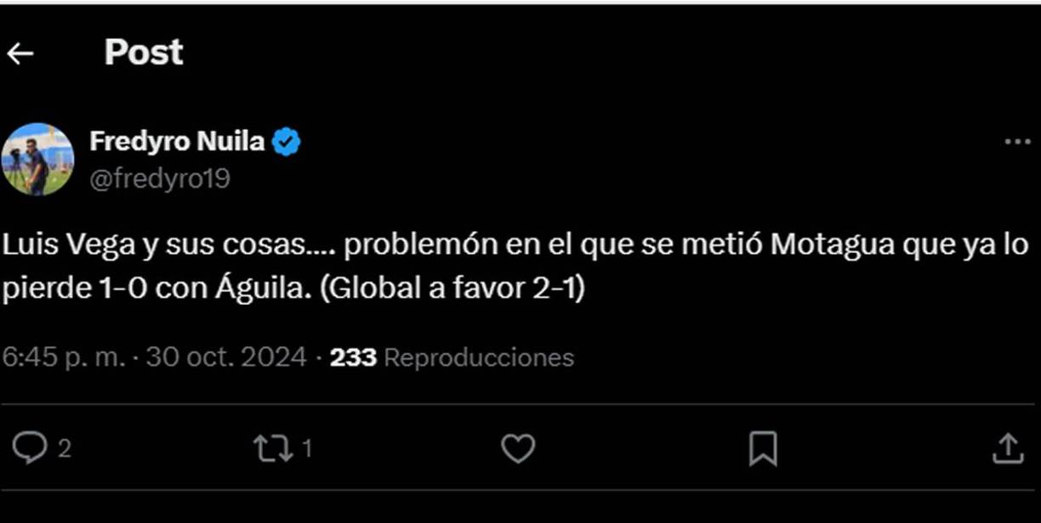Select the Post header title

point(143,52)
